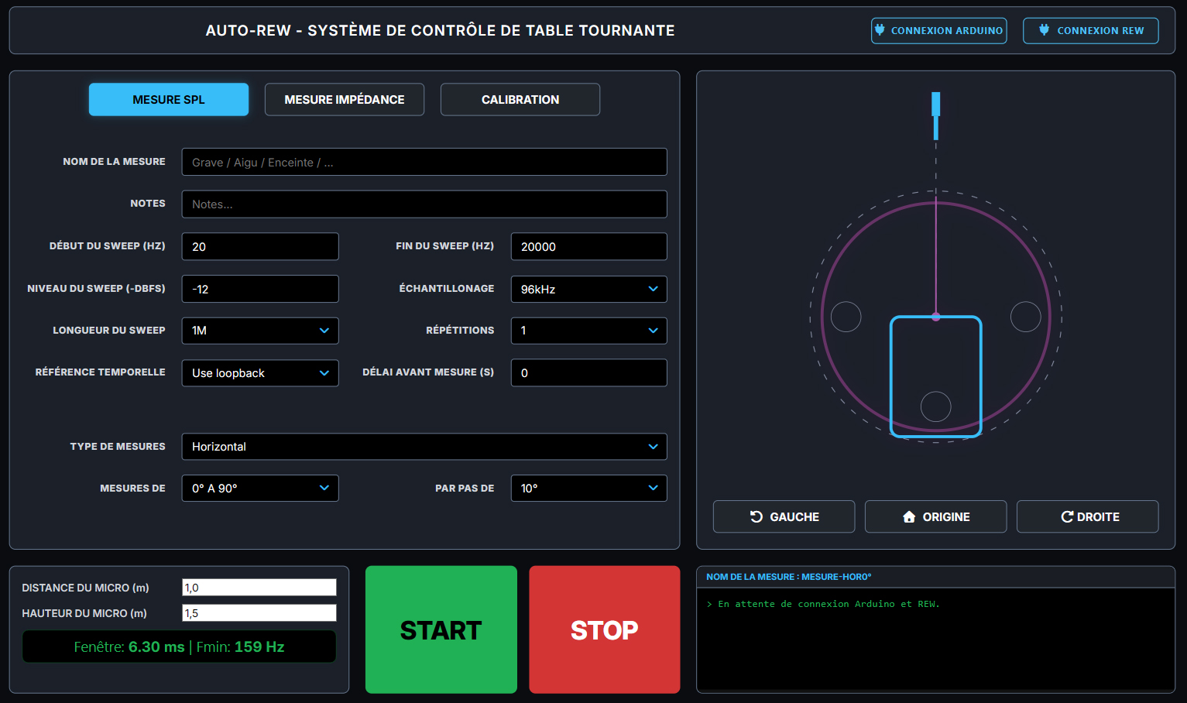Click the microphone marker above the turntable
The image size is (1187, 703).
pos(935,115)
